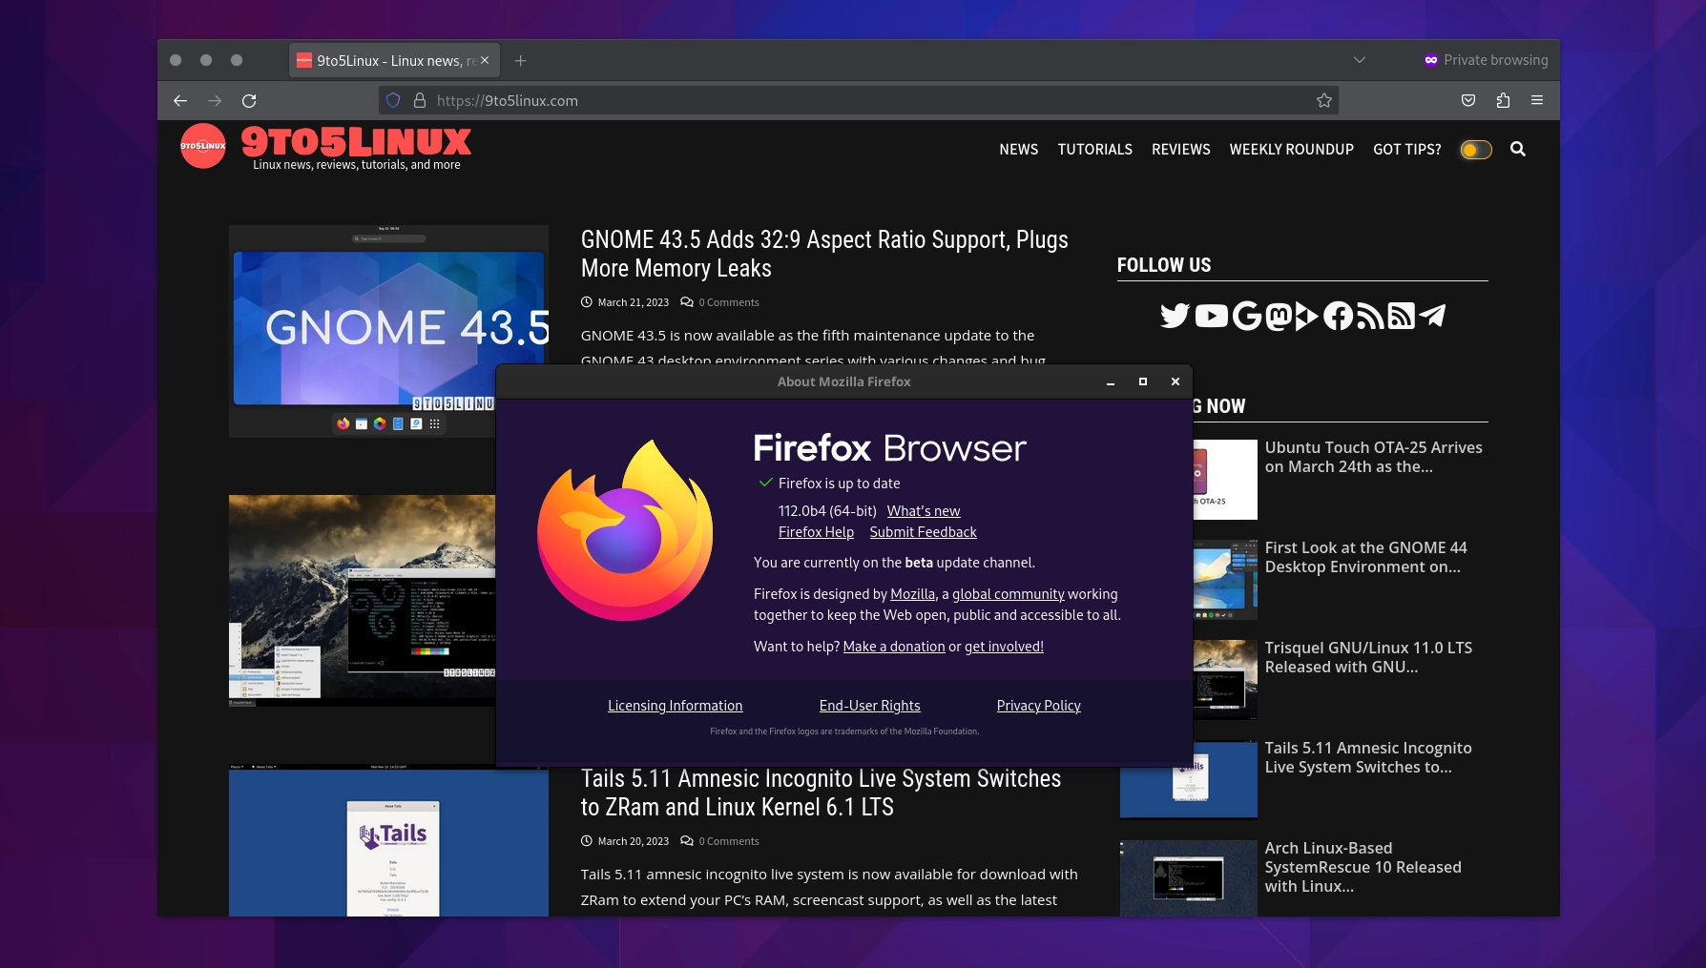Switch to the TUTORIALS menu item
The image size is (1706, 968).
pos(1094,150)
